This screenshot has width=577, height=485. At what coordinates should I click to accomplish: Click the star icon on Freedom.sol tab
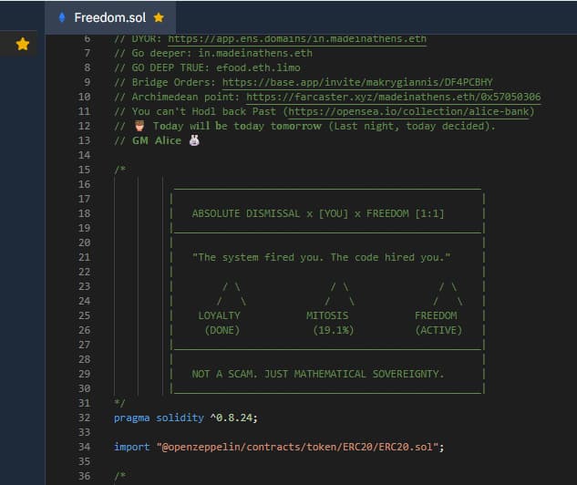pos(159,17)
